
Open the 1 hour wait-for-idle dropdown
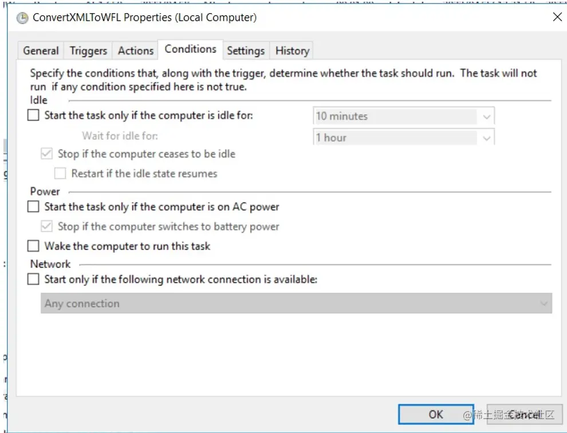(x=404, y=137)
